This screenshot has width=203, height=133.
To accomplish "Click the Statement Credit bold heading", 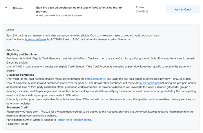I will 17,107.
